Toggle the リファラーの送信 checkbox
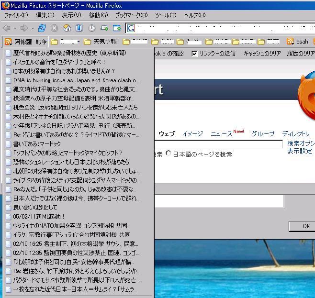Viewport: 315px width, 298px height. pos(194,54)
